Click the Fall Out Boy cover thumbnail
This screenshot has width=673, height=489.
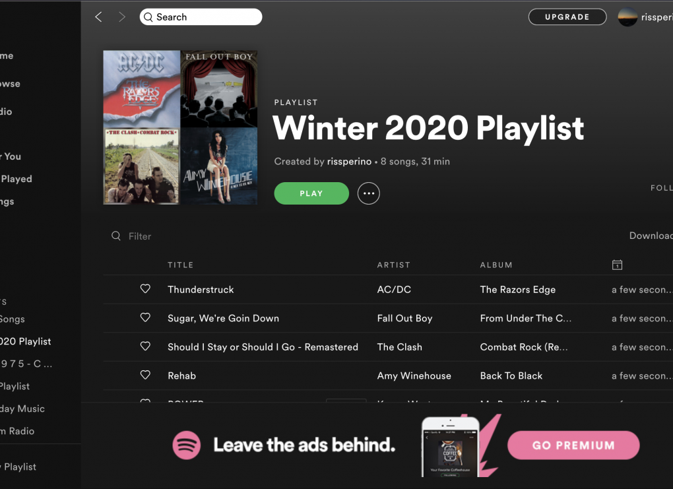[219, 89]
